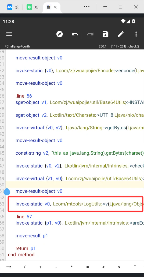Click the '.line 56' directive
Screen dimensions: 144x277
(x=24, y=96)
